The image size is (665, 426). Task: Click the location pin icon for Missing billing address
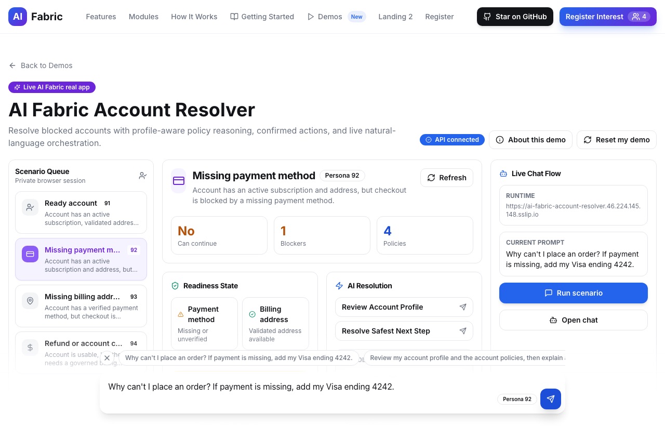pyautogui.click(x=30, y=301)
